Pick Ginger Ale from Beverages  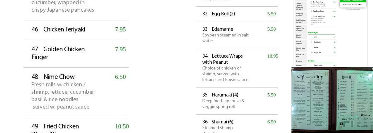point(317,53)
